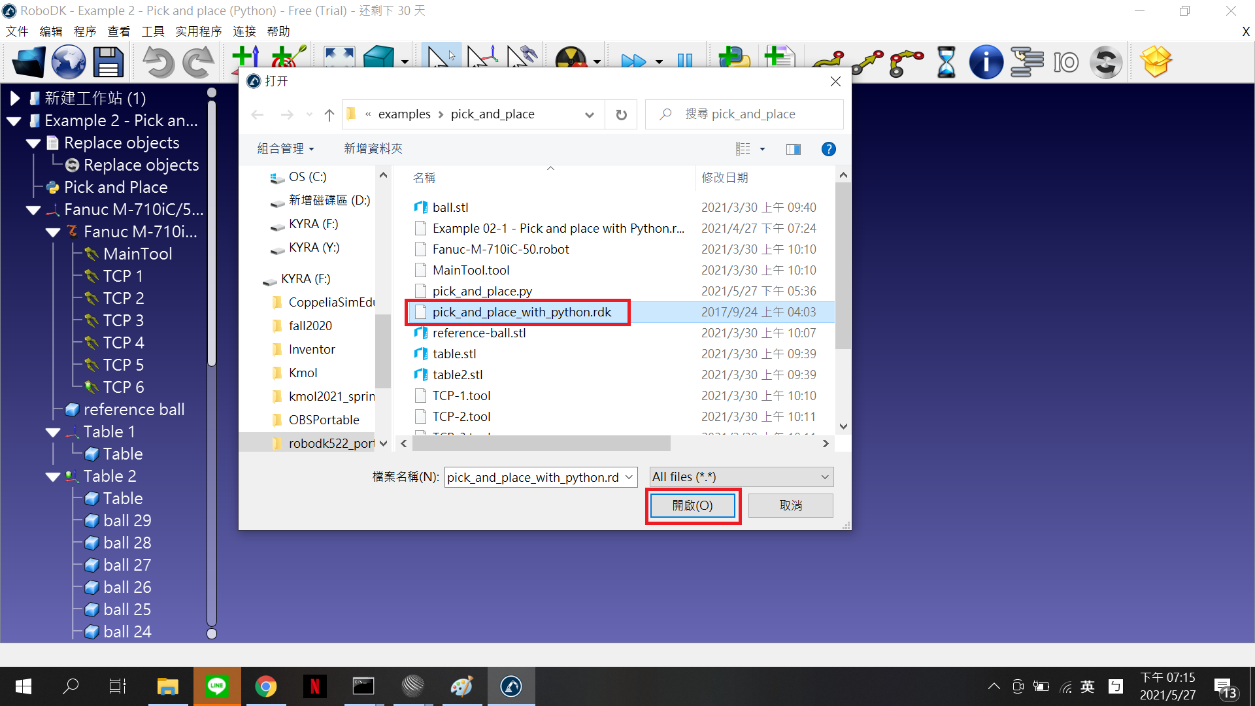Click the 開啟(O) button

tap(692, 505)
